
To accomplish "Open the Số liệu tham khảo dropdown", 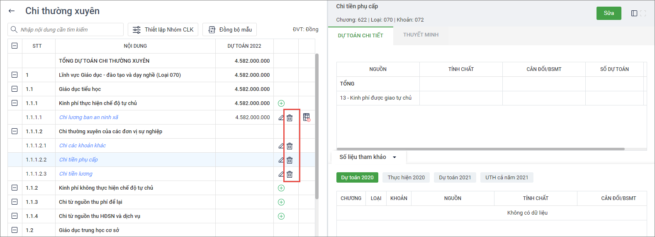I will click(x=394, y=157).
